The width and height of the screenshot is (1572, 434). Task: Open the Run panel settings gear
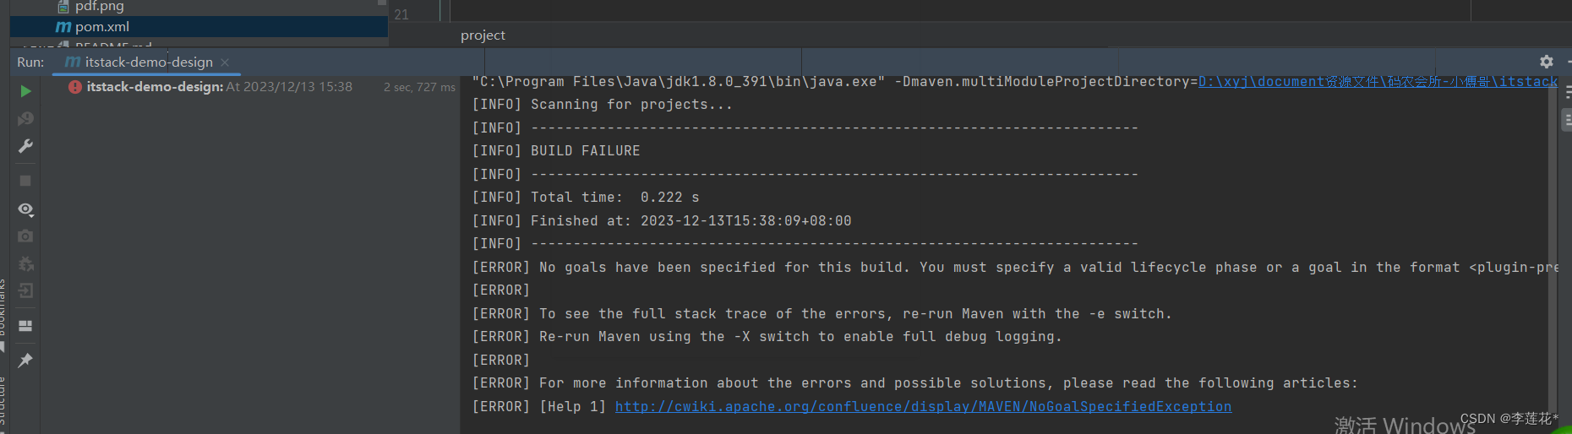(1546, 62)
